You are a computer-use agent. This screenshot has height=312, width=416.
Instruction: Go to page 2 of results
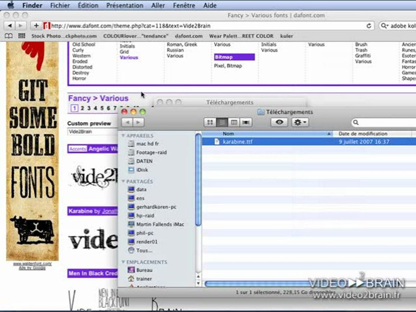point(82,108)
